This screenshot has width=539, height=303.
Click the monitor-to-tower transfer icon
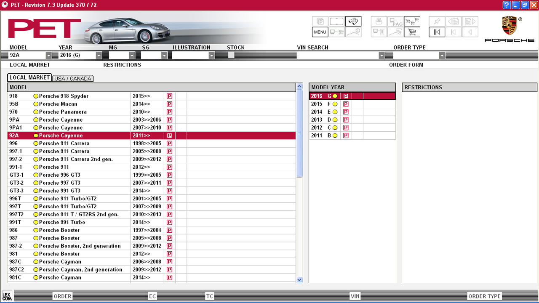coord(379,32)
